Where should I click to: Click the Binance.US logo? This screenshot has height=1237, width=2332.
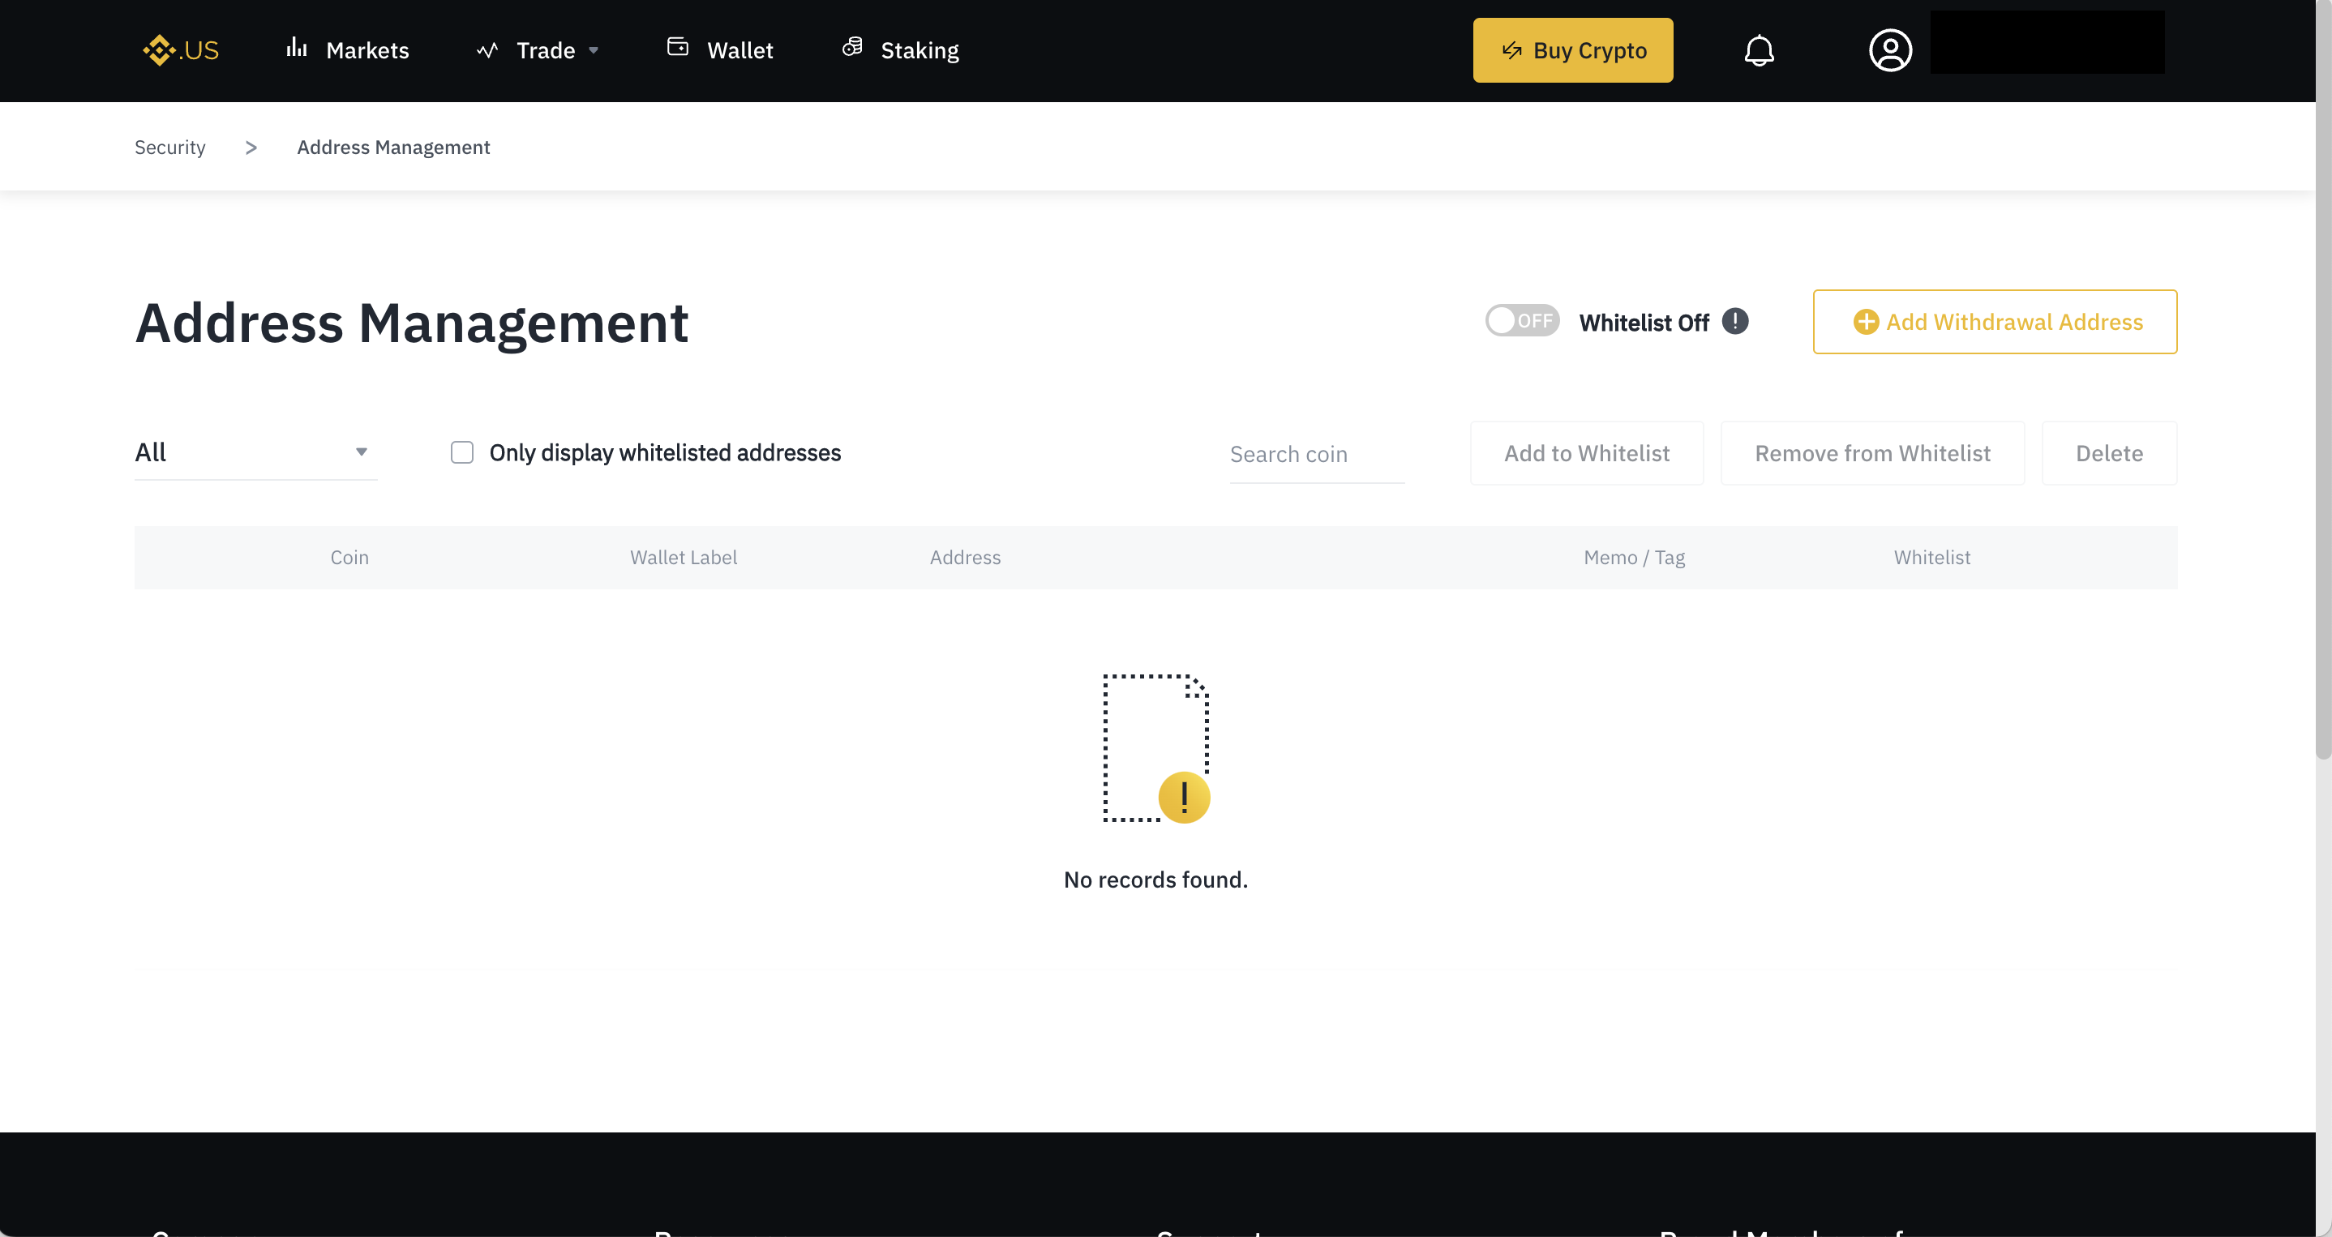(181, 51)
